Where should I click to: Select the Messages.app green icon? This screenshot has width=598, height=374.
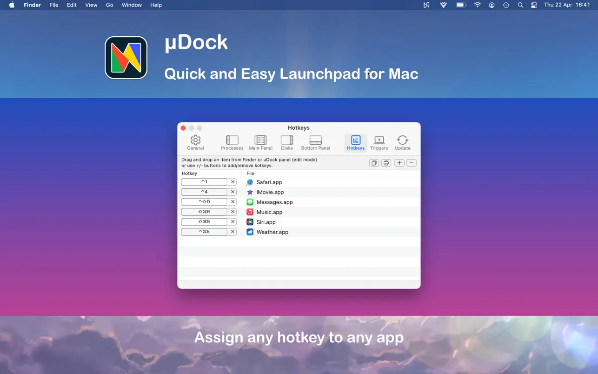click(250, 202)
